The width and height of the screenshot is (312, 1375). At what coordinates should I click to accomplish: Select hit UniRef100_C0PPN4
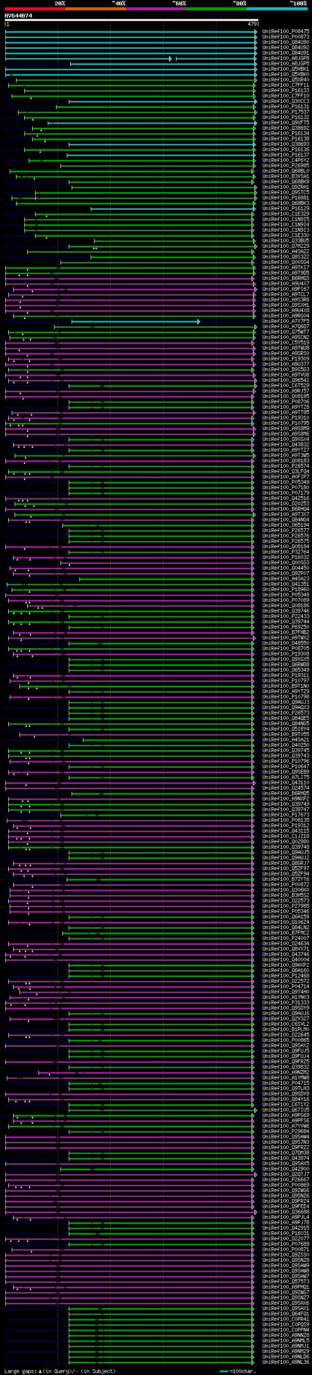285,1330
